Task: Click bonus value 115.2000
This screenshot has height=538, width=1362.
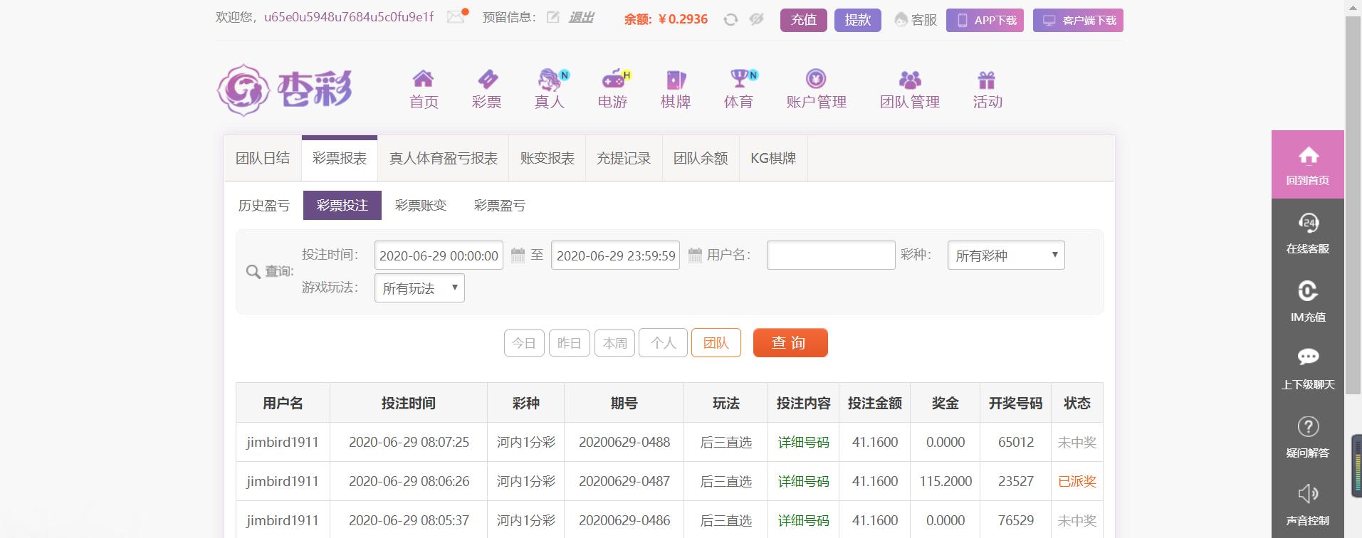Action: coord(945,482)
